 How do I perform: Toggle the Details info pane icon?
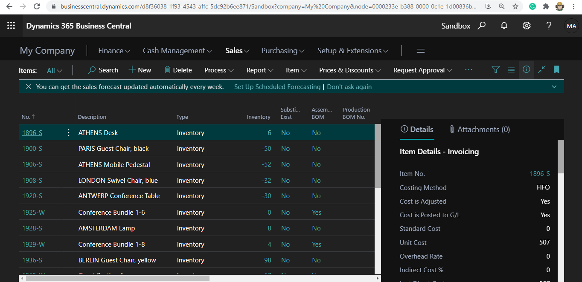click(526, 70)
